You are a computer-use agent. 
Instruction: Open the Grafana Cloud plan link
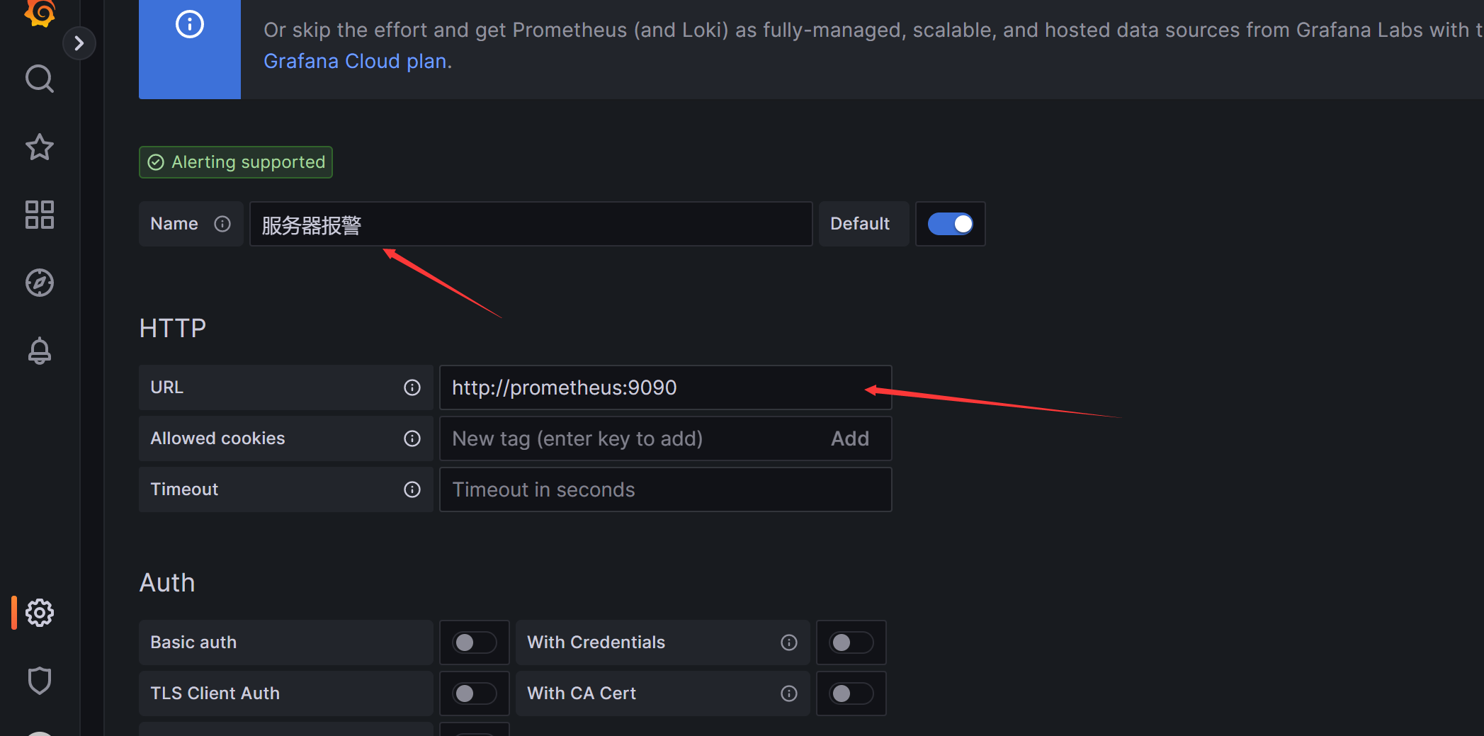[x=355, y=62]
